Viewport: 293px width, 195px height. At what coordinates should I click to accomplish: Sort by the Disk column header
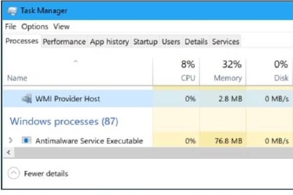(269, 72)
